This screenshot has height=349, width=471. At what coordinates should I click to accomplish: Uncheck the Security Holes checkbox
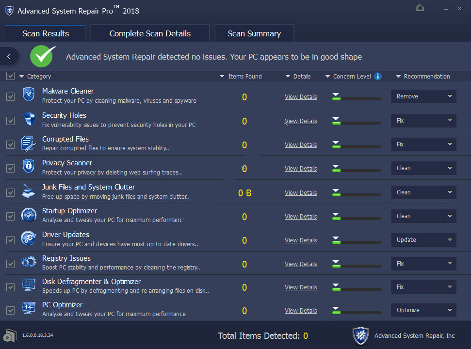tap(11, 121)
